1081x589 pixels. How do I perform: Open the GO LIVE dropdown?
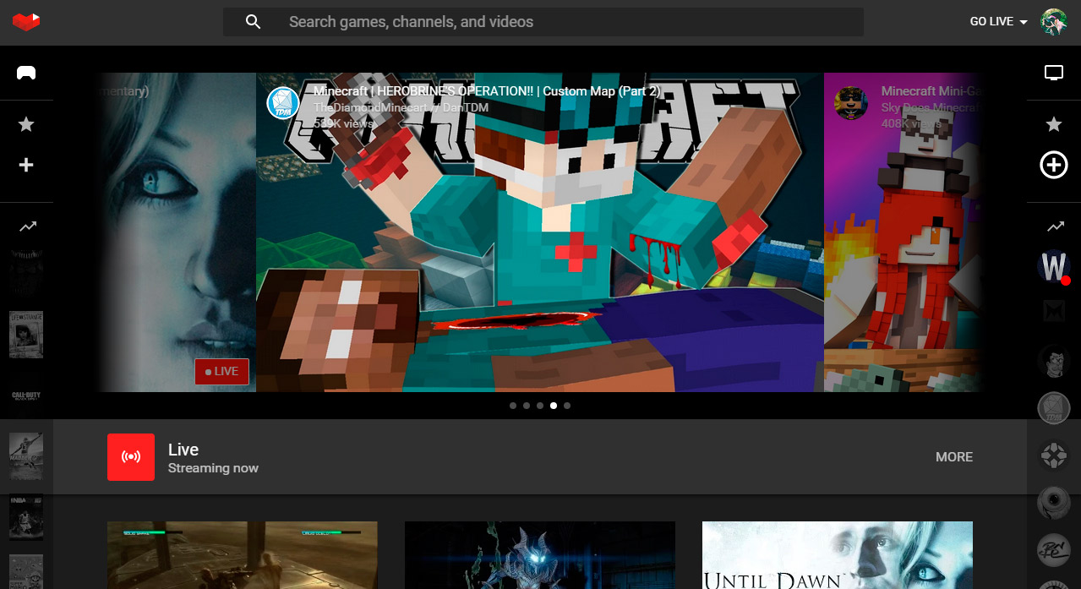(x=997, y=21)
